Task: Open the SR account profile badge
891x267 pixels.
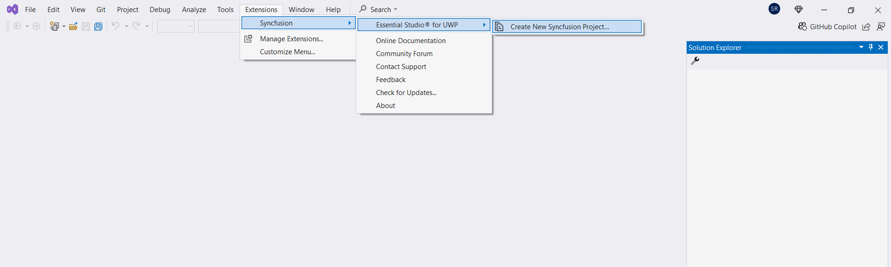Action: [774, 9]
